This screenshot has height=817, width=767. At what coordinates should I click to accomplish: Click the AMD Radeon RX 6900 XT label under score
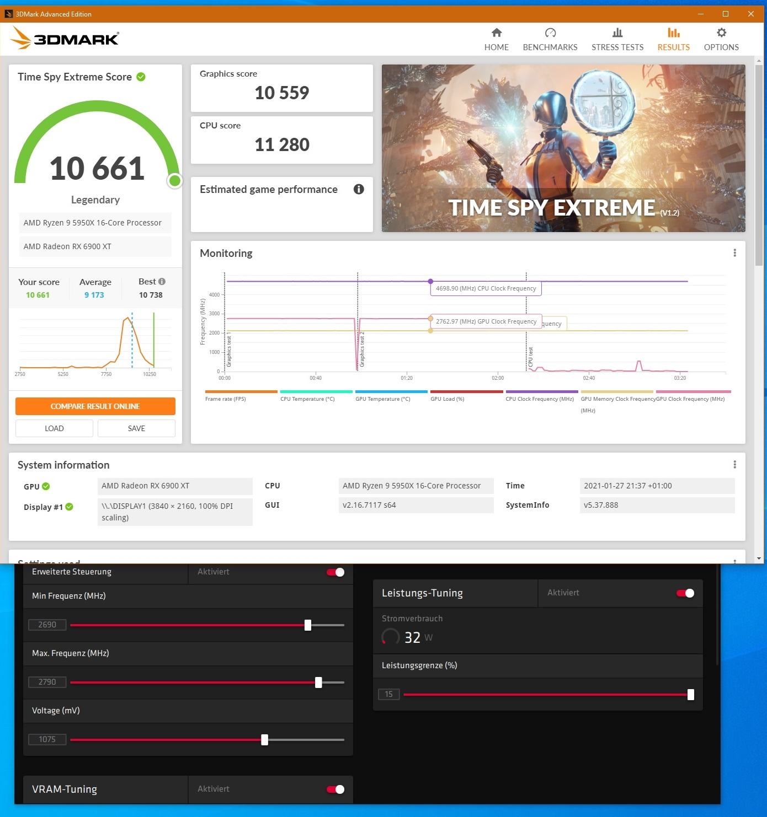point(95,246)
